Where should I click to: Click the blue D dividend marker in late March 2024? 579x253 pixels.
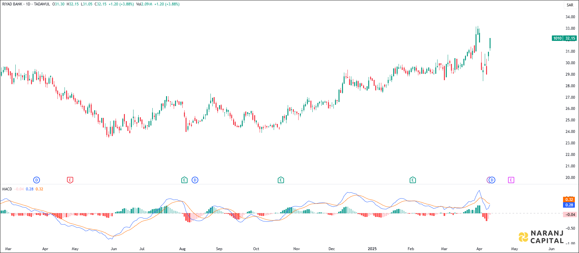click(x=37, y=180)
